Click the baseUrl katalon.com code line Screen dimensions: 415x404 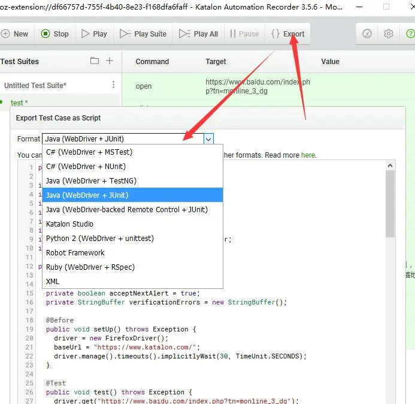click(x=127, y=347)
